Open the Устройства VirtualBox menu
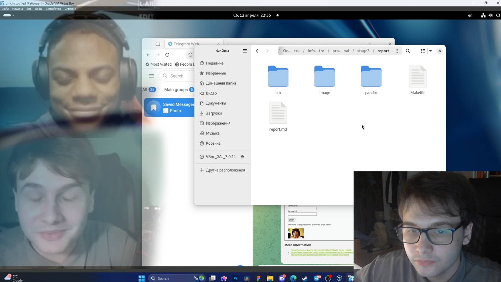 coord(53,9)
